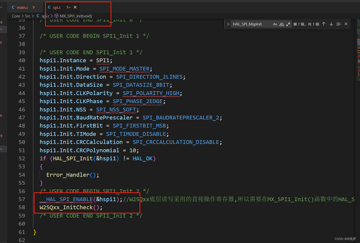Open the cube symbol icon in breadcrumb
This screenshot has width=360, height=243.
click(x=57, y=16)
